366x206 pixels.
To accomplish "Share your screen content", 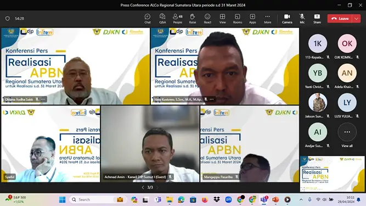I will pyautogui.click(x=317, y=19).
